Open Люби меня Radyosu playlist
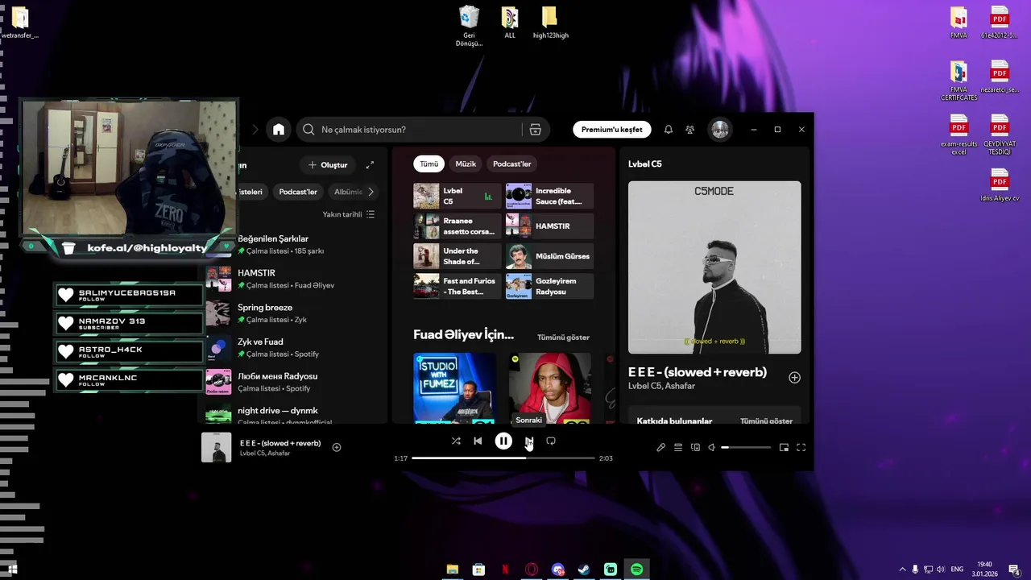This screenshot has height=580, width=1031. (293, 382)
